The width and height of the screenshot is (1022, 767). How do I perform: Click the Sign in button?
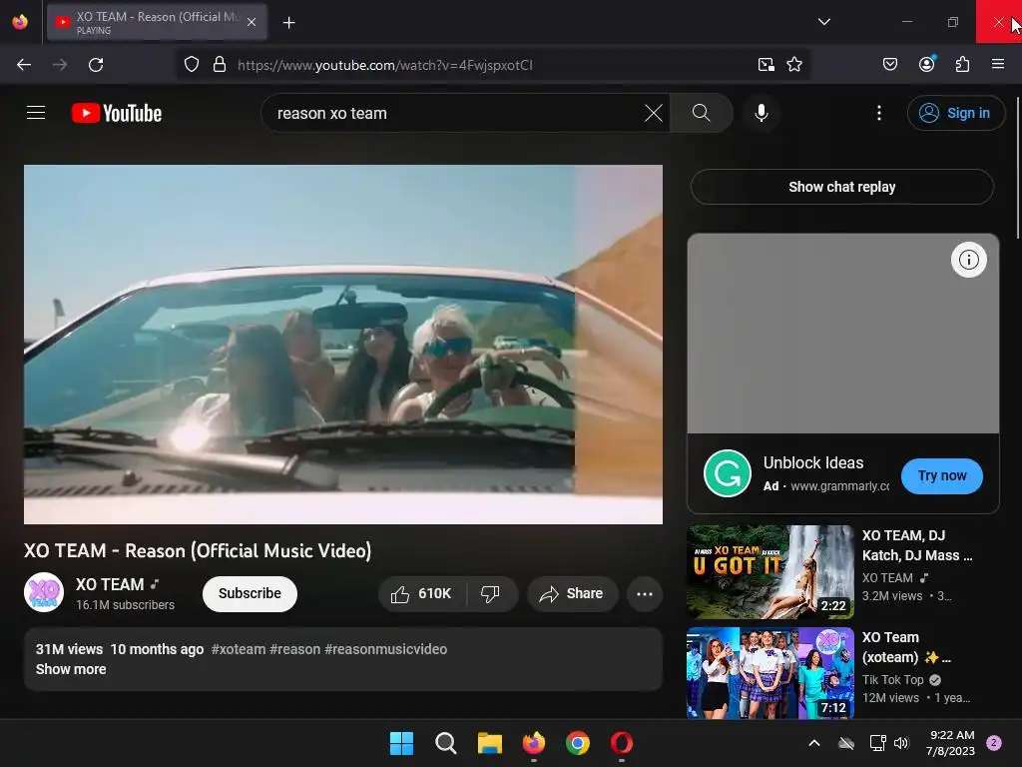point(955,113)
